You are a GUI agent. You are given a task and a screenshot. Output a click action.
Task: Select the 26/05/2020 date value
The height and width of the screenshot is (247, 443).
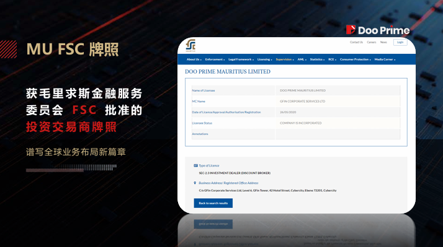coord(288,112)
